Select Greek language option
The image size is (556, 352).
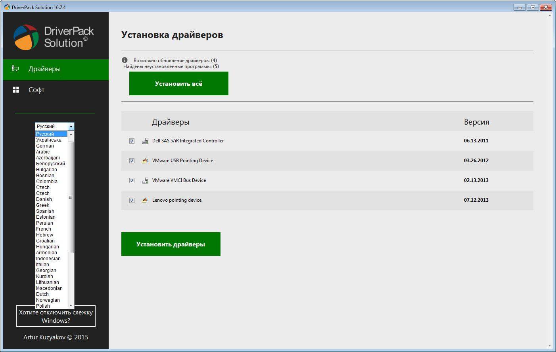coord(52,205)
